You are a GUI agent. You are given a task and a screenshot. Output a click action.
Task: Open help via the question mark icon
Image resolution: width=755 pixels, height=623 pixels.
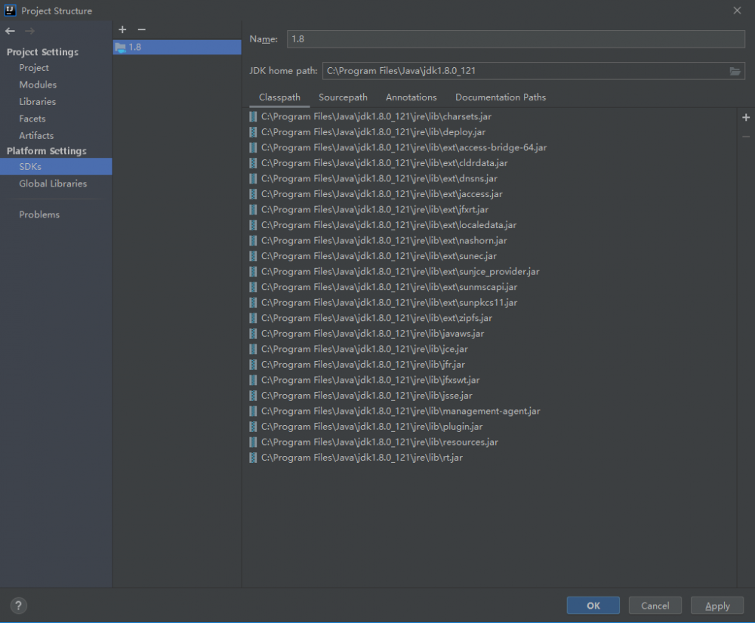coord(18,605)
